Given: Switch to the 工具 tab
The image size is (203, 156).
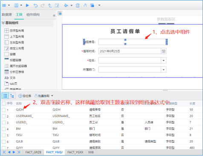Looking at the screenshot, I should click(19, 14).
